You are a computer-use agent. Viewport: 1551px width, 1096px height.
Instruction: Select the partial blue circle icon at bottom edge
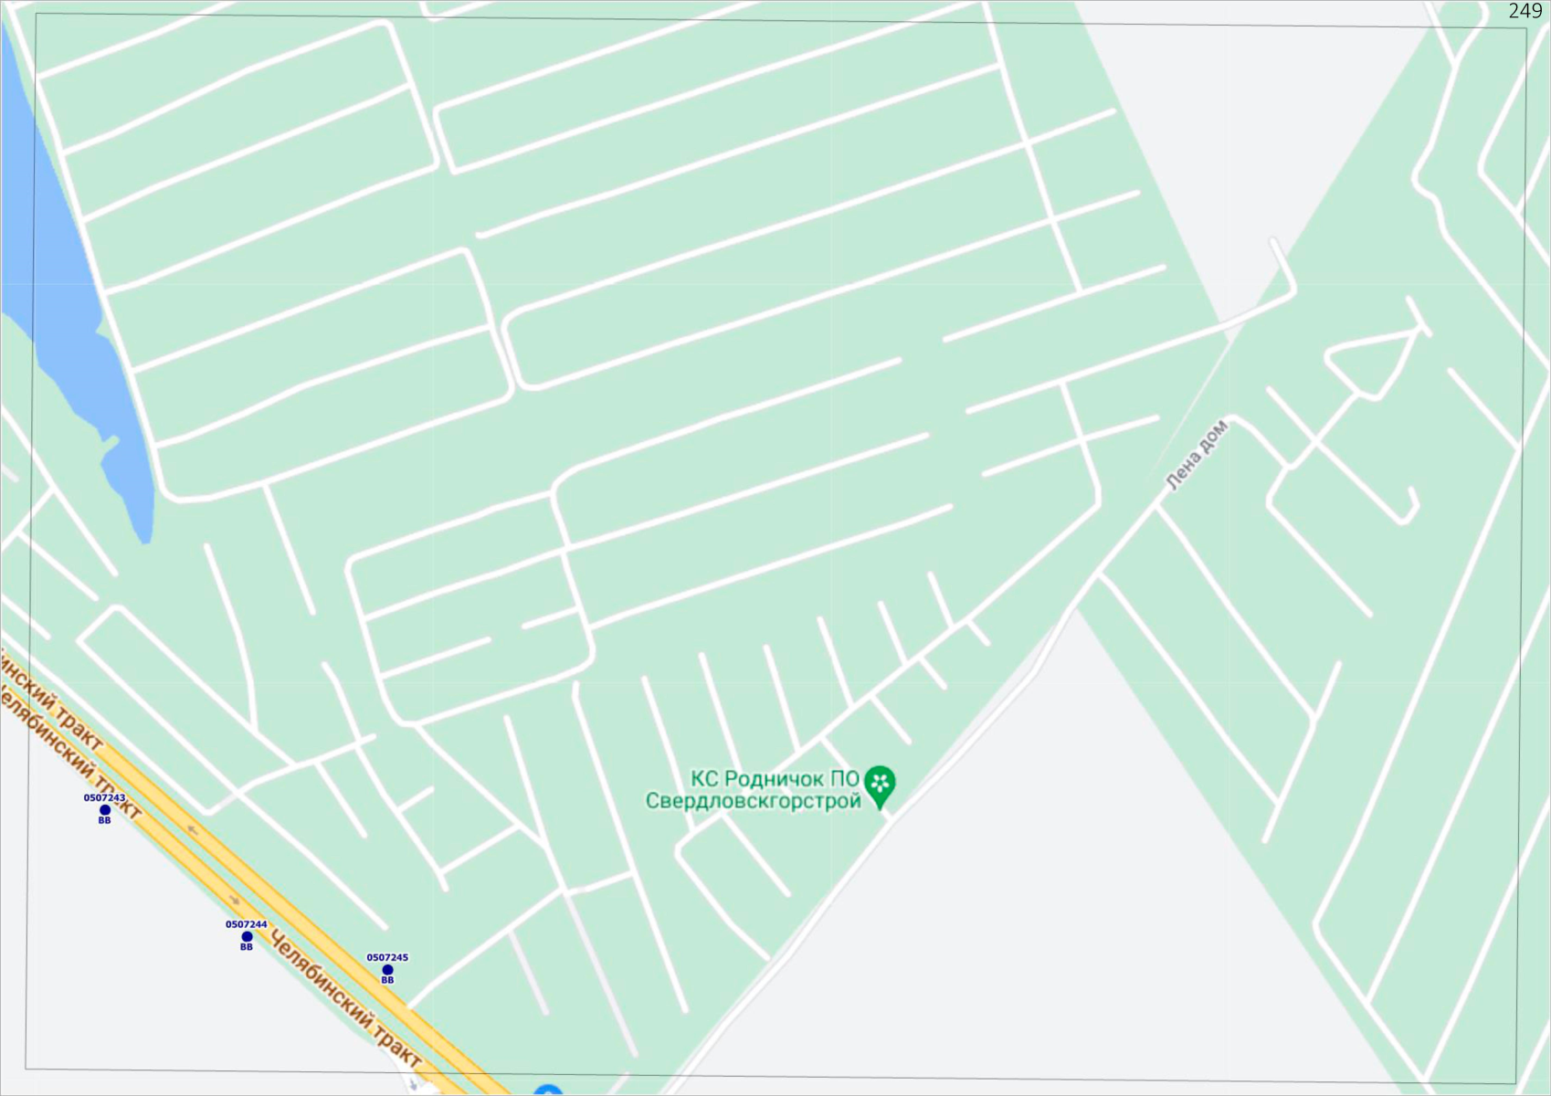pyautogui.click(x=547, y=1090)
